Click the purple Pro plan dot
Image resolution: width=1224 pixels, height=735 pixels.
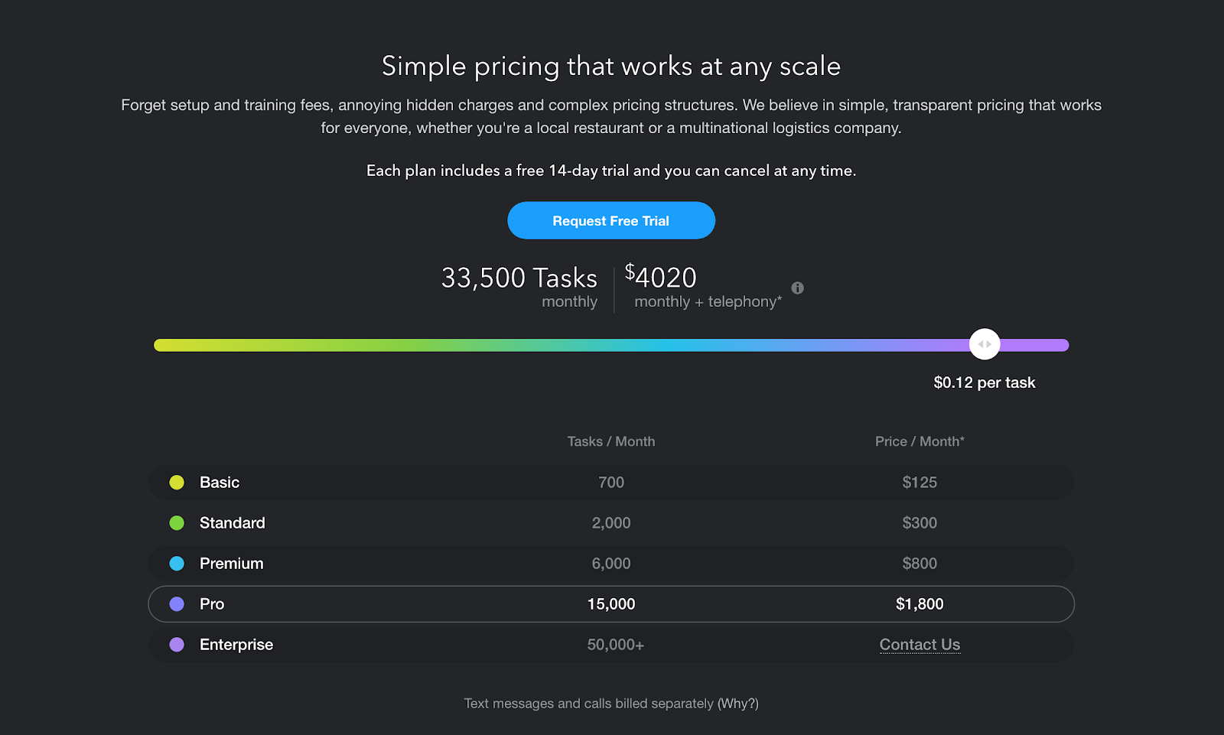tap(177, 604)
